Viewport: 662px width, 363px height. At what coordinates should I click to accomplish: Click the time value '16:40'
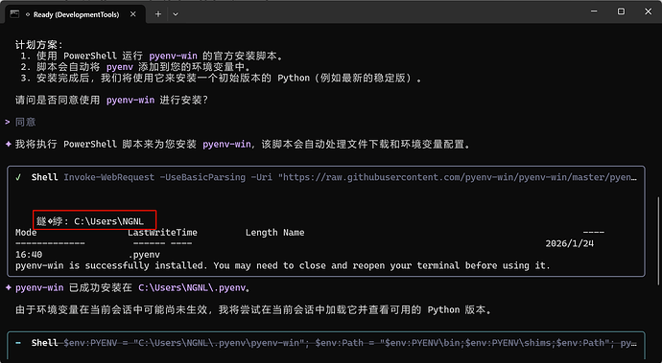(x=29, y=255)
